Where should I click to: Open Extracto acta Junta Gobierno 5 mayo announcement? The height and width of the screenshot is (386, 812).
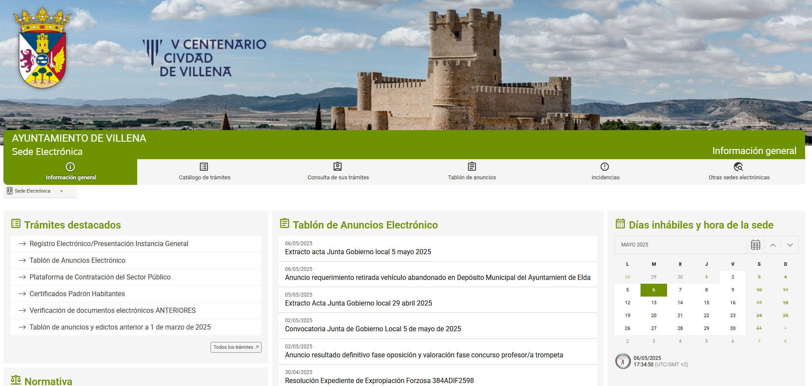click(358, 252)
